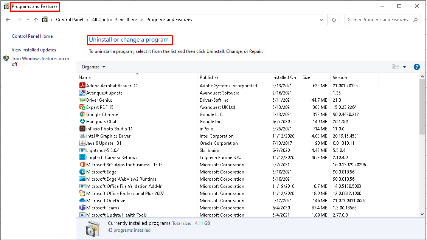Click the Skillbrains publisher cell
427x240 pixels.
[x=210, y=150]
